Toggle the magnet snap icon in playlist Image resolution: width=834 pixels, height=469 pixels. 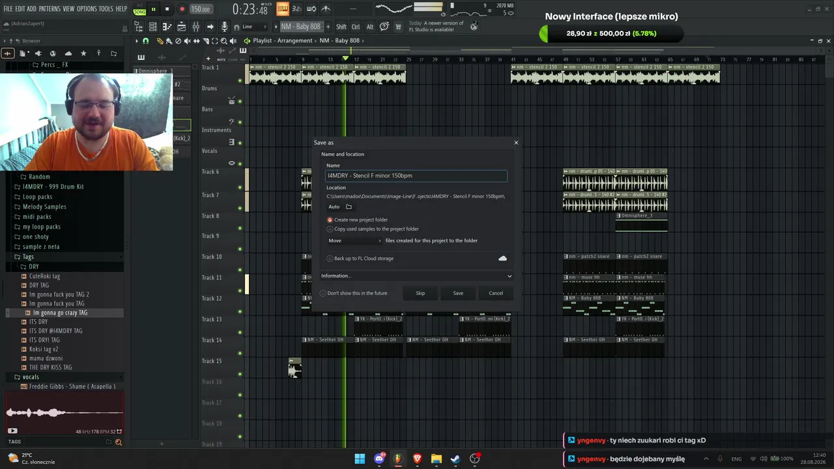[x=145, y=41]
